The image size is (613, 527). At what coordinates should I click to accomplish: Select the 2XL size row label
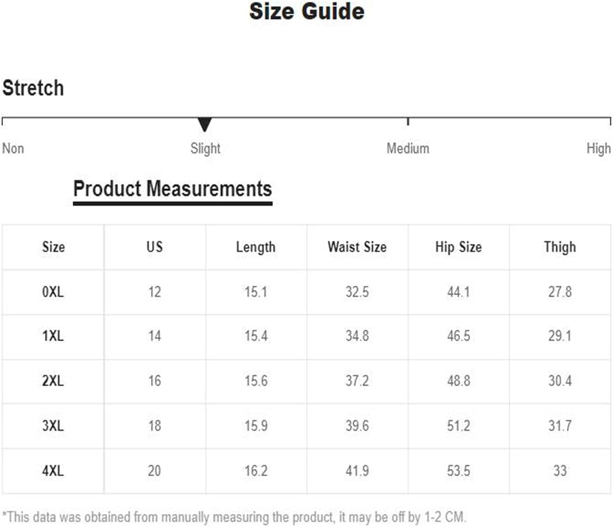point(53,381)
